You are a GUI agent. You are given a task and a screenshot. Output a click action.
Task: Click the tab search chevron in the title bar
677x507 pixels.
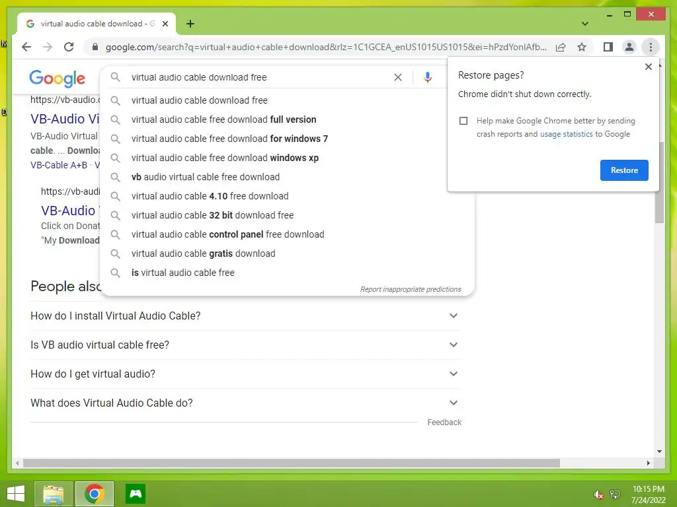point(585,24)
